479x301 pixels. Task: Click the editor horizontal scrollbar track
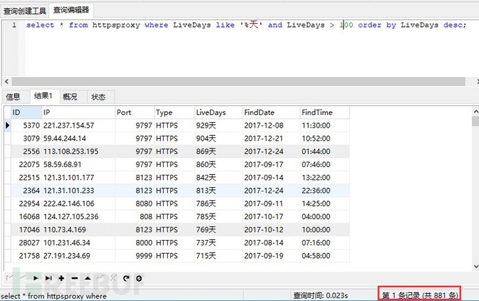(x=238, y=82)
